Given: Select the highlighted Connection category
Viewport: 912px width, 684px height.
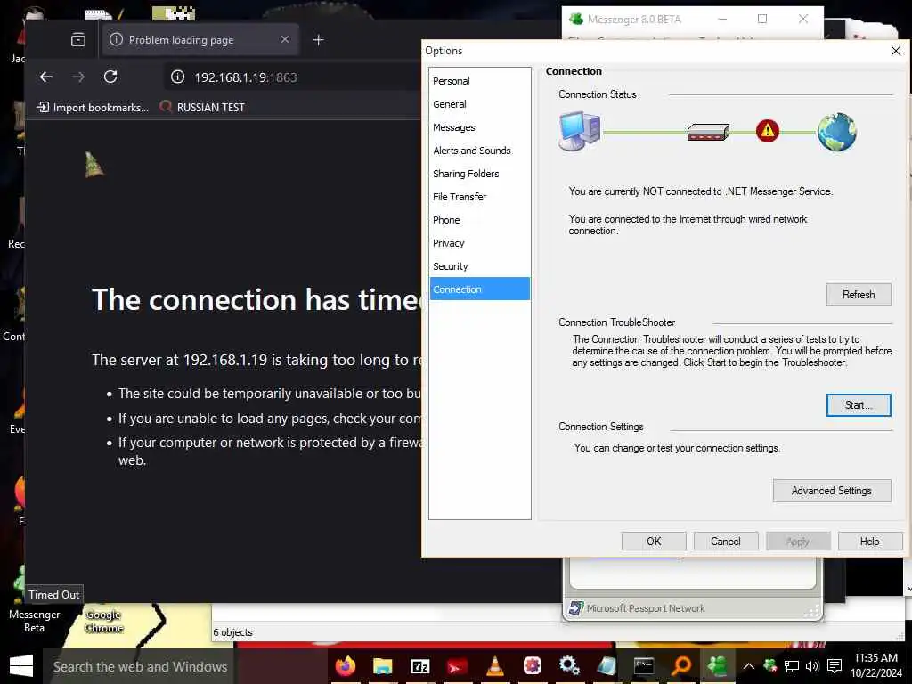Looking at the screenshot, I should (x=480, y=289).
